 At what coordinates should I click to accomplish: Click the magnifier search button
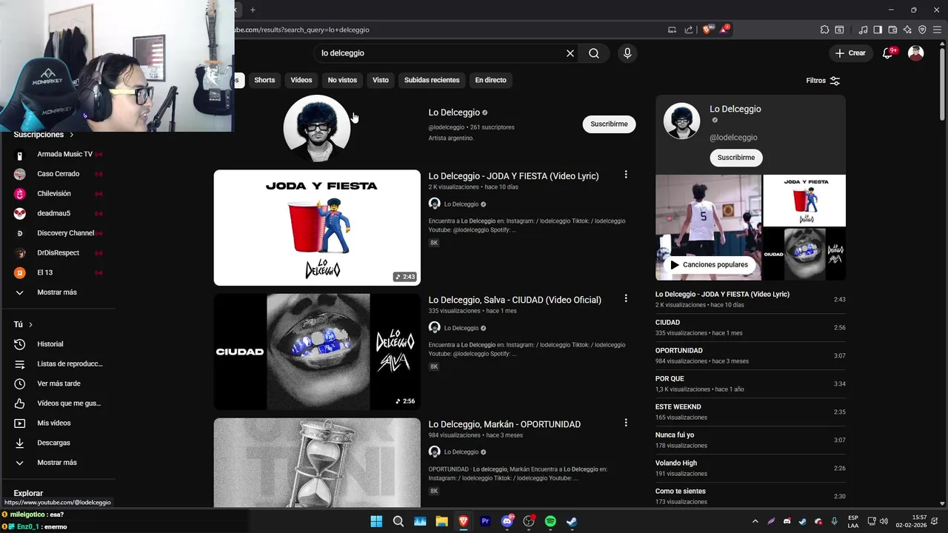pyautogui.click(x=594, y=53)
